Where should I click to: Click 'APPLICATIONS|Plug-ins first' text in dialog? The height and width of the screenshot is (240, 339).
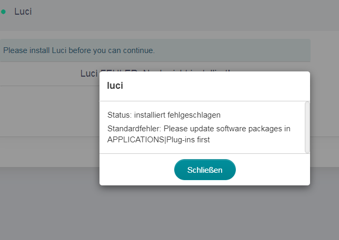click(x=159, y=140)
